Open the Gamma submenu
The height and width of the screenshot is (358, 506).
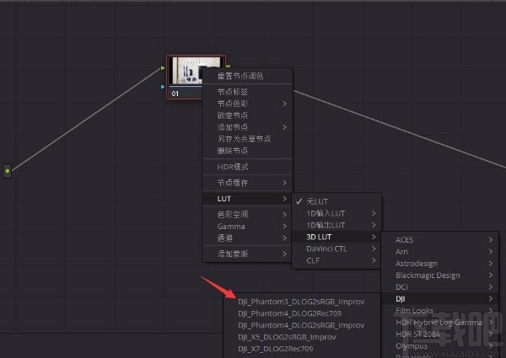point(247,227)
